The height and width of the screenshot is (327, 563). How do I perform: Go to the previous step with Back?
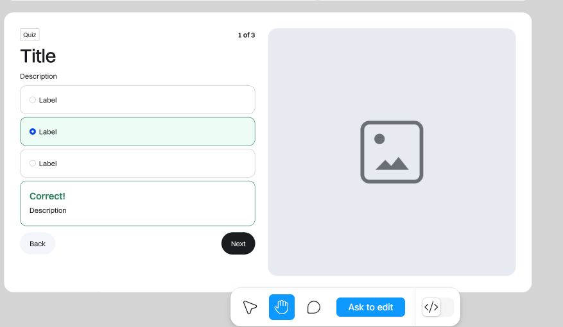pyautogui.click(x=37, y=244)
